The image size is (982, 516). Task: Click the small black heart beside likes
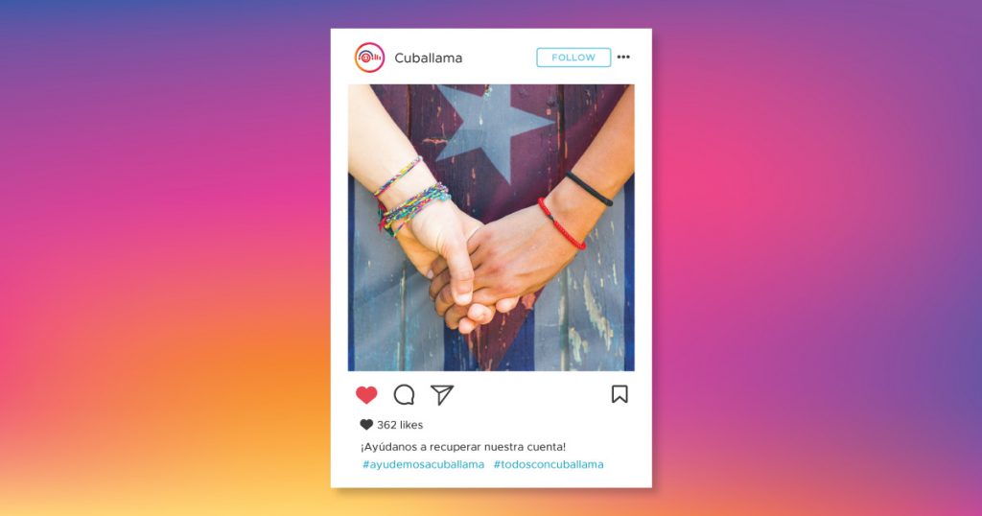tap(366, 425)
